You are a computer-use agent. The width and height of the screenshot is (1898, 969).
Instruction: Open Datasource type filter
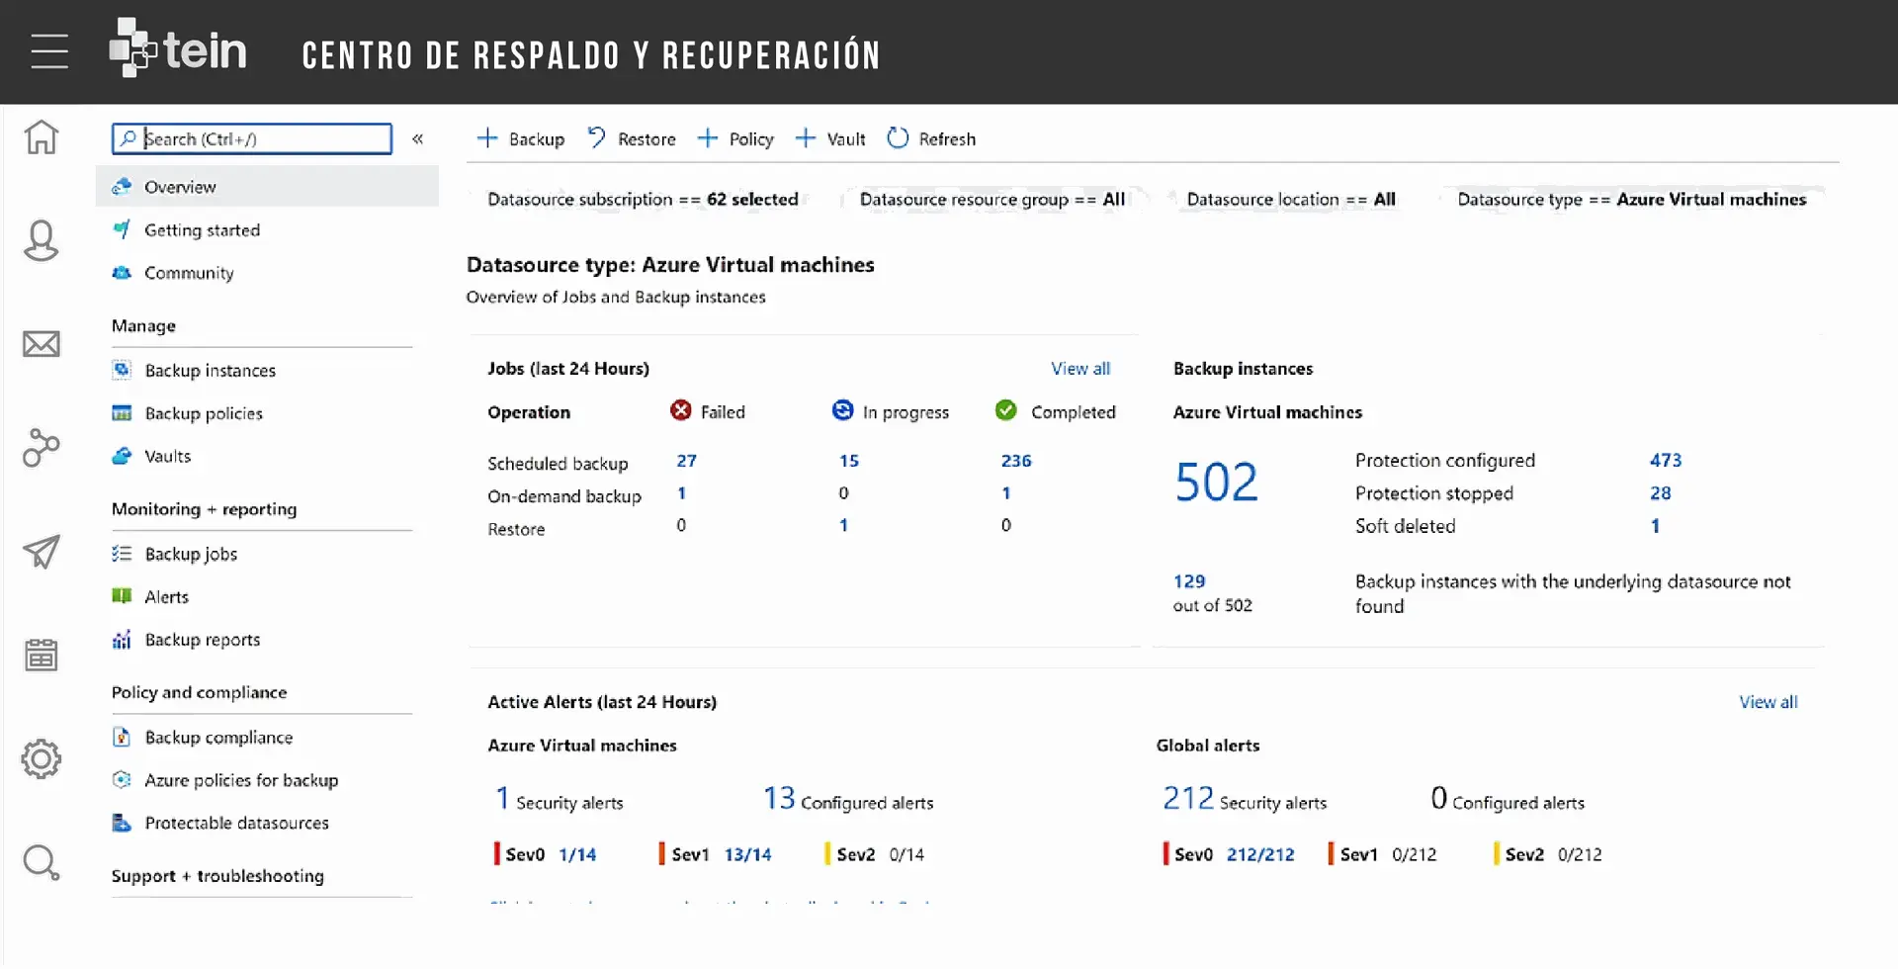pos(1631,200)
